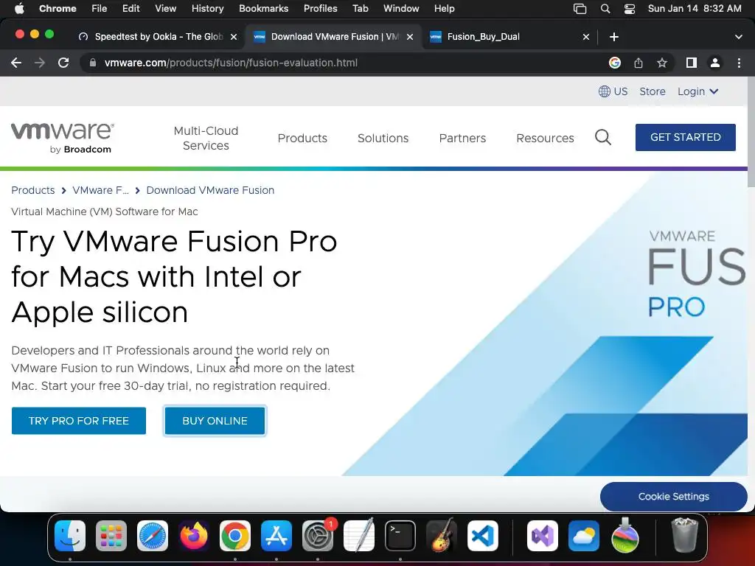Open the Trash in the Dock
The image size is (755, 566).
[x=684, y=535]
